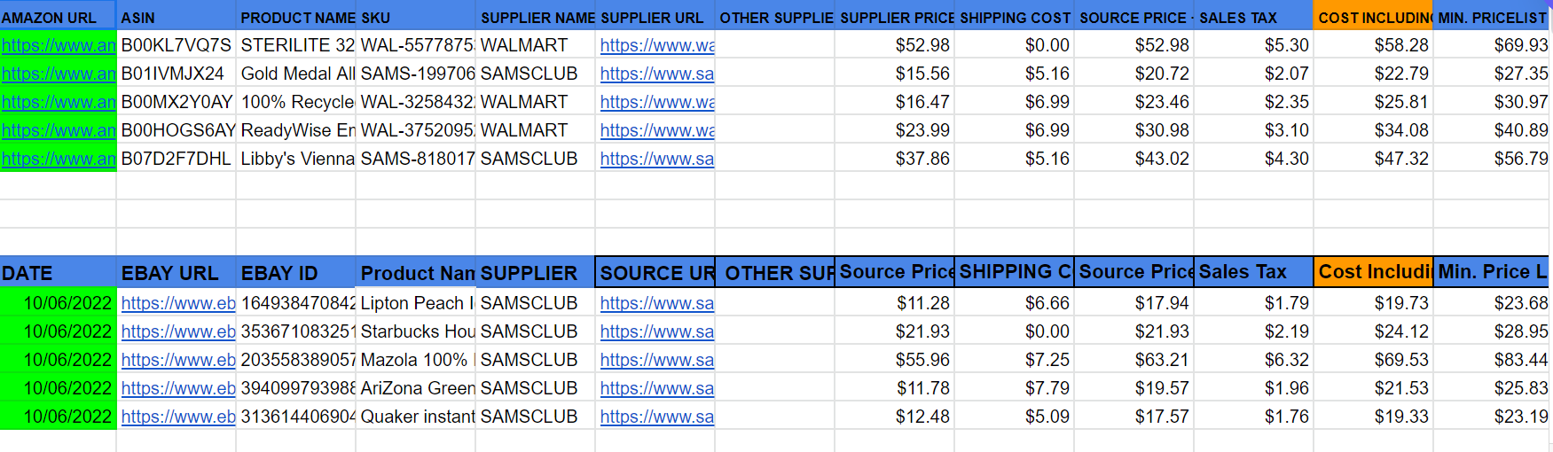The image size is (1553, 452).
Task: Open source URL link in Starbucks row
Action: pyautogui.click(x=656, y=331)
